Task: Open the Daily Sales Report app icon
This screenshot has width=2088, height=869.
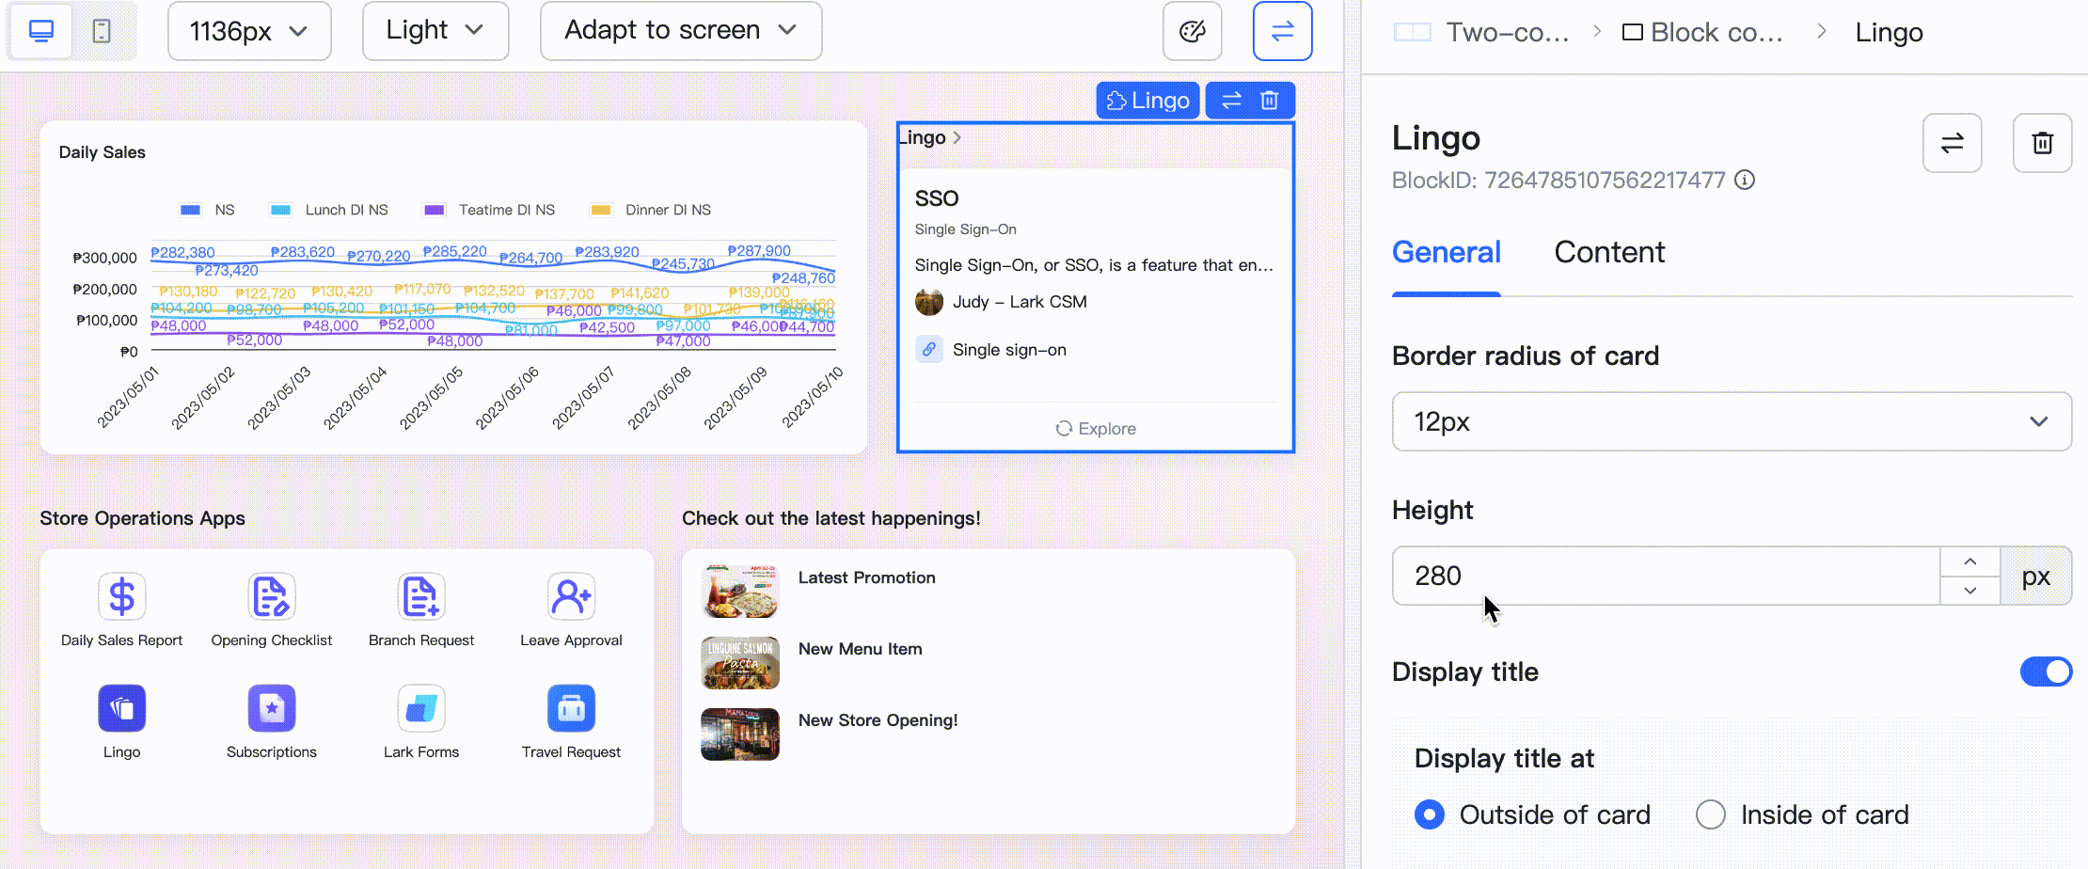Action: pyautogui.click(x=122, y=597)
